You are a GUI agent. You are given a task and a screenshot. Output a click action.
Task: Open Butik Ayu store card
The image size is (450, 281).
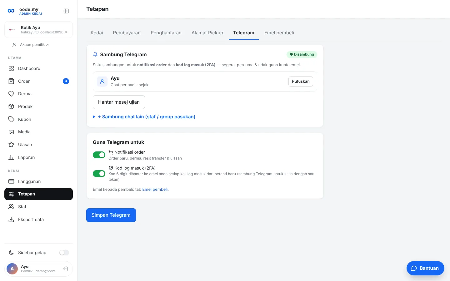(38, 30)
